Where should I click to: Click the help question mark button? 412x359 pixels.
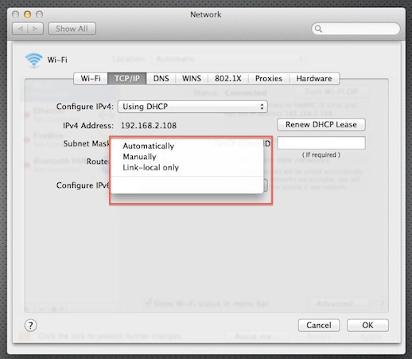[x=31, y=326]
